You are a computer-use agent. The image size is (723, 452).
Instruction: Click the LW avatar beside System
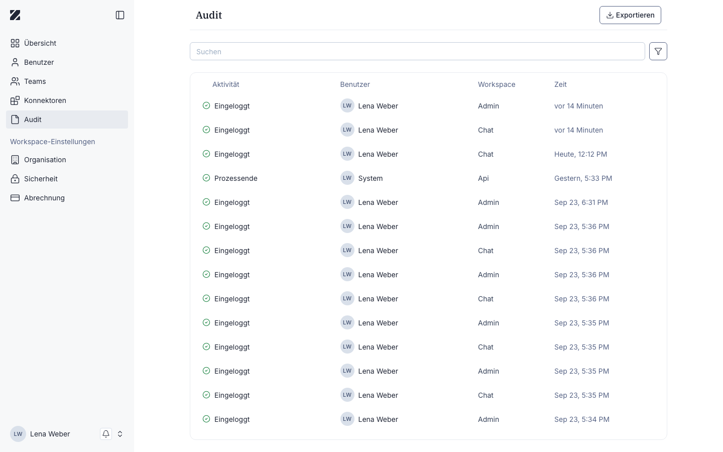tap(347, 178)
